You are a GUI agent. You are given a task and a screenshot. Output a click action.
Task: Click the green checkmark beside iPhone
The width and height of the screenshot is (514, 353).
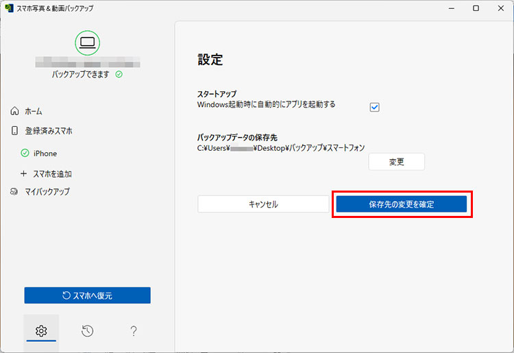(25, 154)
